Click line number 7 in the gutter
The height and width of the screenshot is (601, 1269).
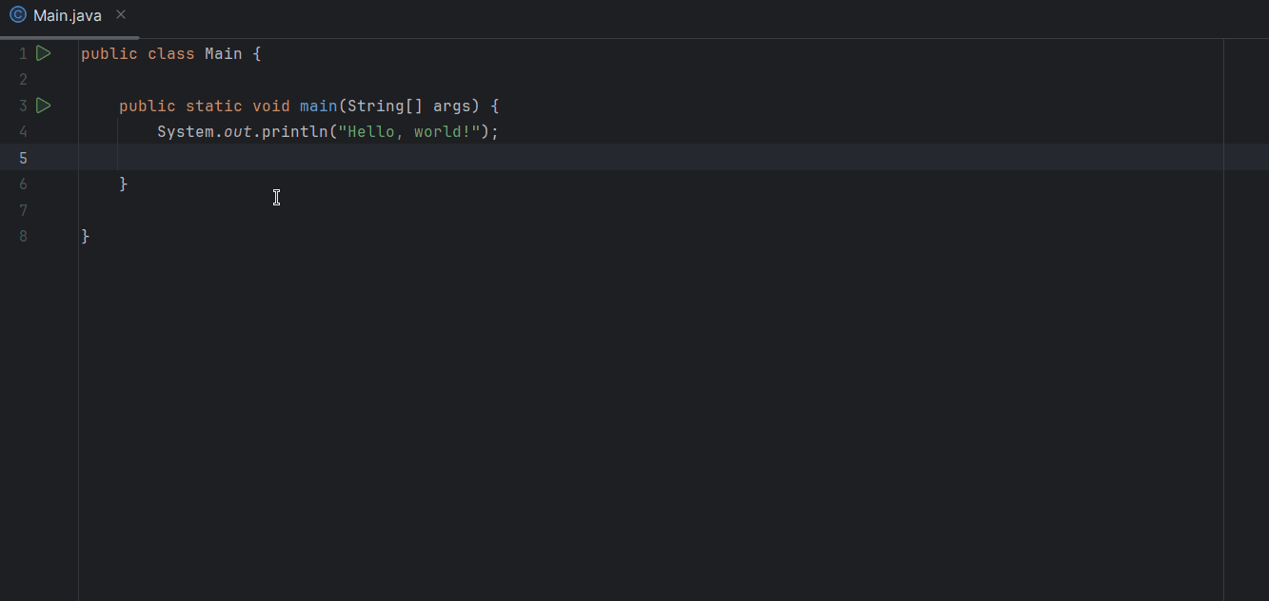coord(24,210)
